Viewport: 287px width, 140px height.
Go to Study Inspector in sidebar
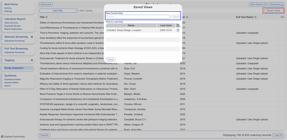(x=14, y=68)
